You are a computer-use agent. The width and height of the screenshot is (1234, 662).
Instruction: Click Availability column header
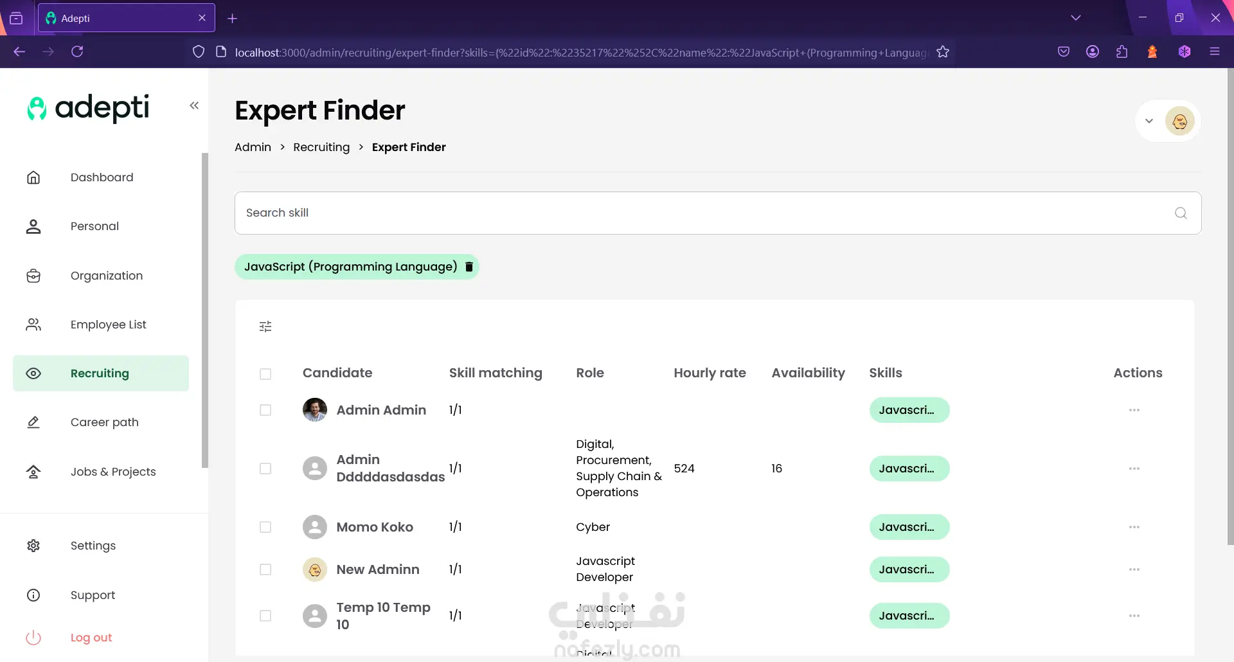tap(808, 373)
